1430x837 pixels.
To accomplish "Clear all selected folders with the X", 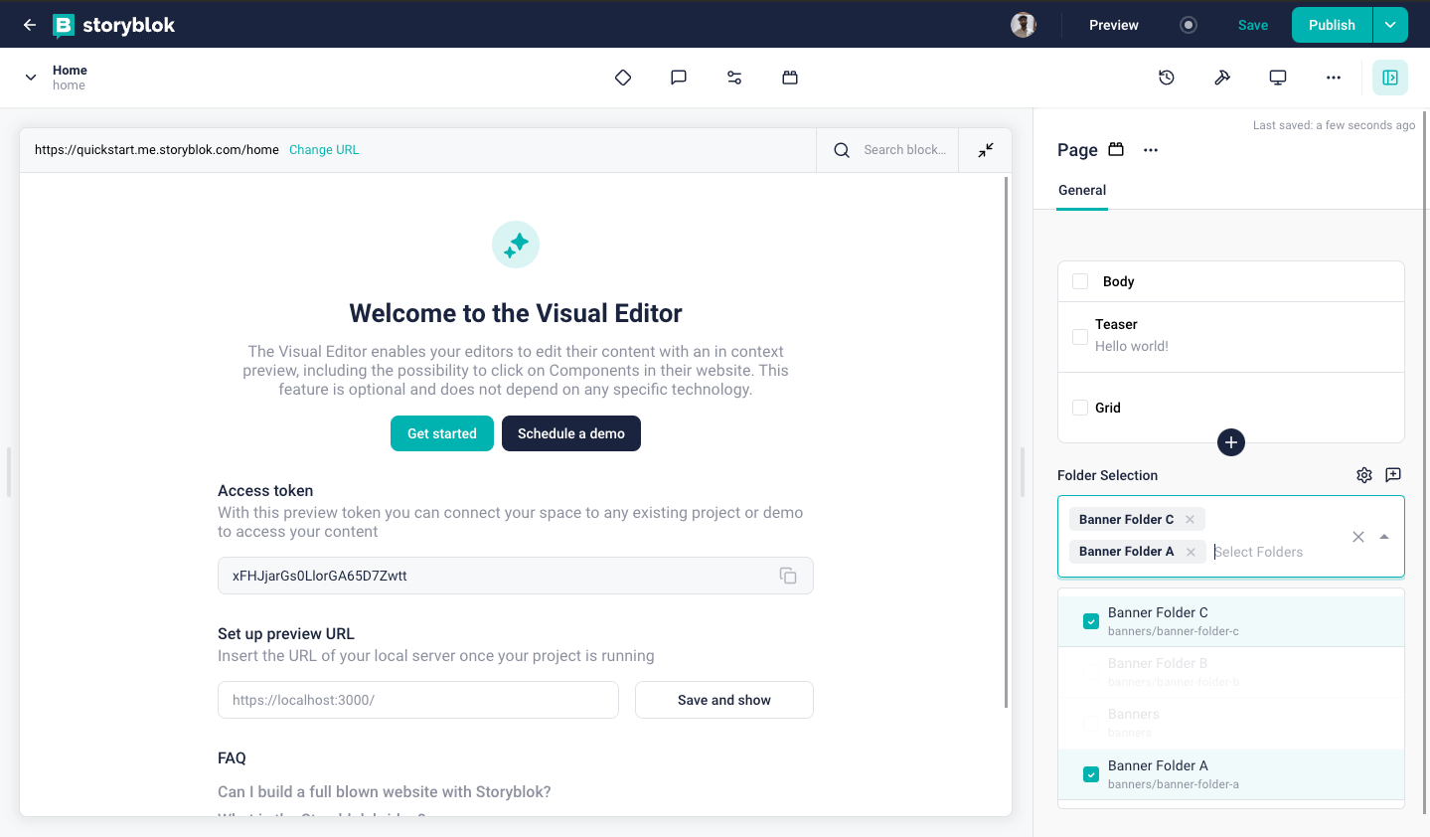I will (x=1358, y=537).
